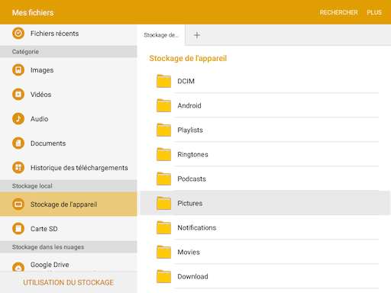
Task: Select Stockage de l'appareil in sidebar
Action: click(69, 204)
